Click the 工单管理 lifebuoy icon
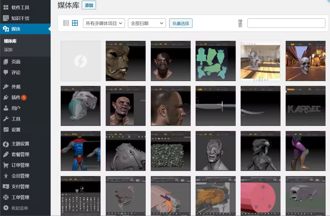Image resolution: width=330 pixels, height=216 pixels. coord(6,197)
